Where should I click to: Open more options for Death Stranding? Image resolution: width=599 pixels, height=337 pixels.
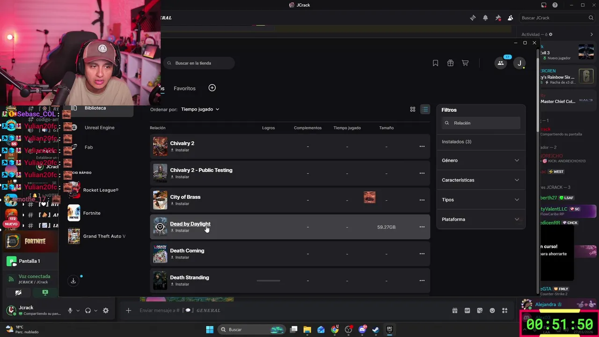tap(422, 280)
